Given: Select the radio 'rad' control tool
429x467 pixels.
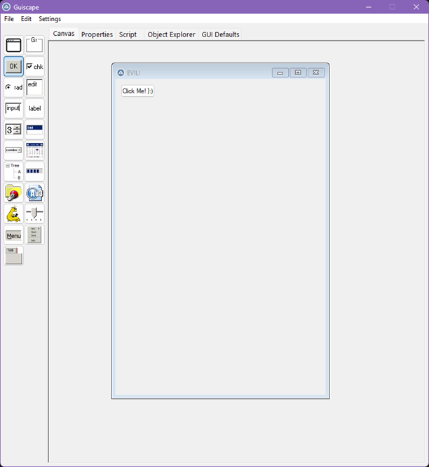Looking at the screenshot, I should 13,88.
